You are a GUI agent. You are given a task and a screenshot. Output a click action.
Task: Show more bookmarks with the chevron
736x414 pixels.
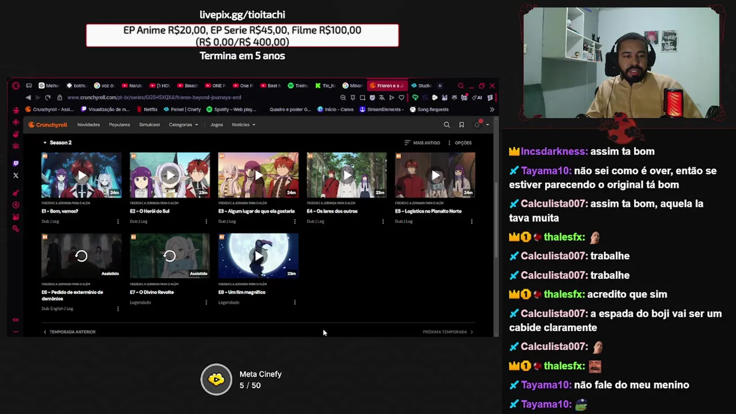click(x=492, y=109)
